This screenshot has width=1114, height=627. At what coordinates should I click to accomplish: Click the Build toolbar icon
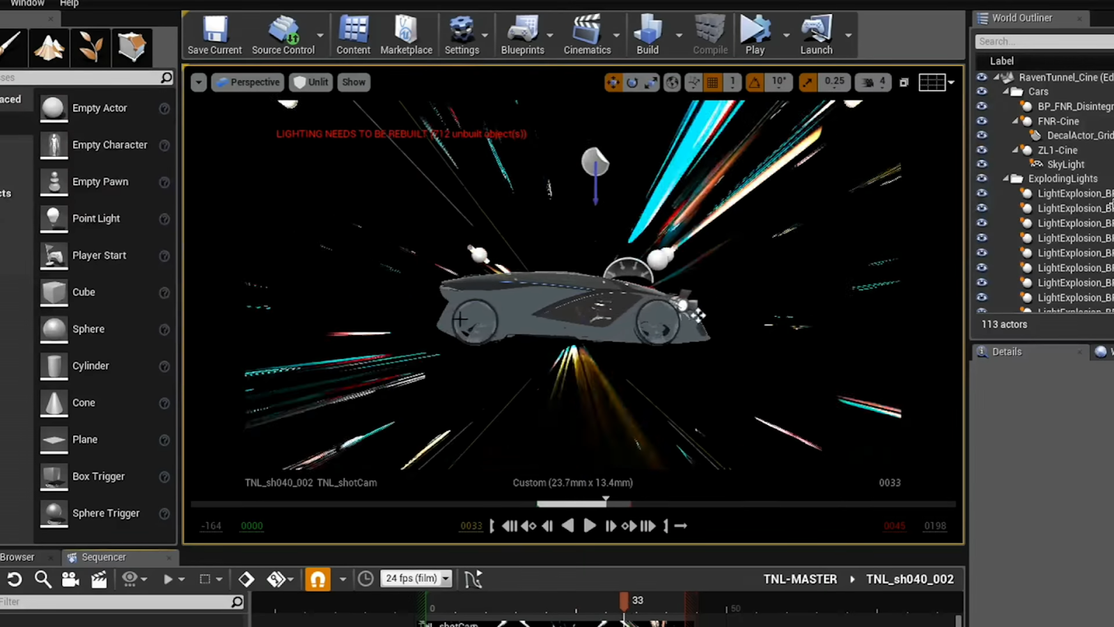648,35
